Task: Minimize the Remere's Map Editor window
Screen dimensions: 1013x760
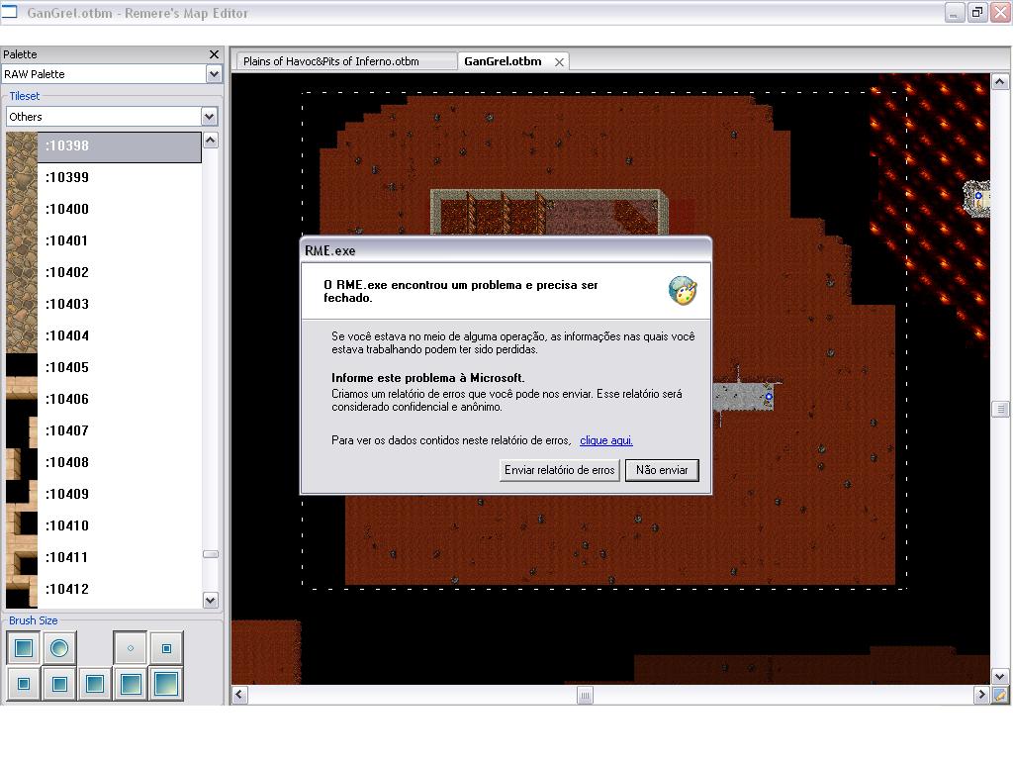Action: (955, 12)
